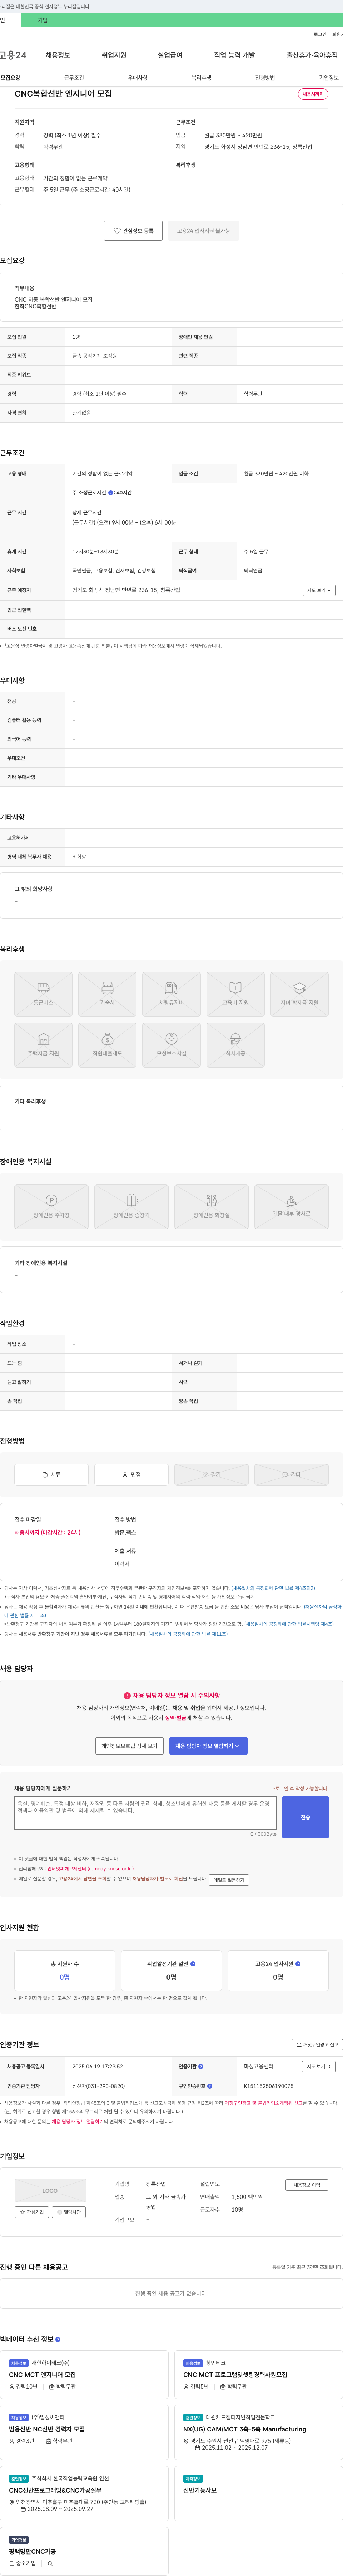This screenshot has height=2576, width=343.
Task: Open CNC MCT 엔지니어 모집 recommendation
Action: tap(42, 2375)
